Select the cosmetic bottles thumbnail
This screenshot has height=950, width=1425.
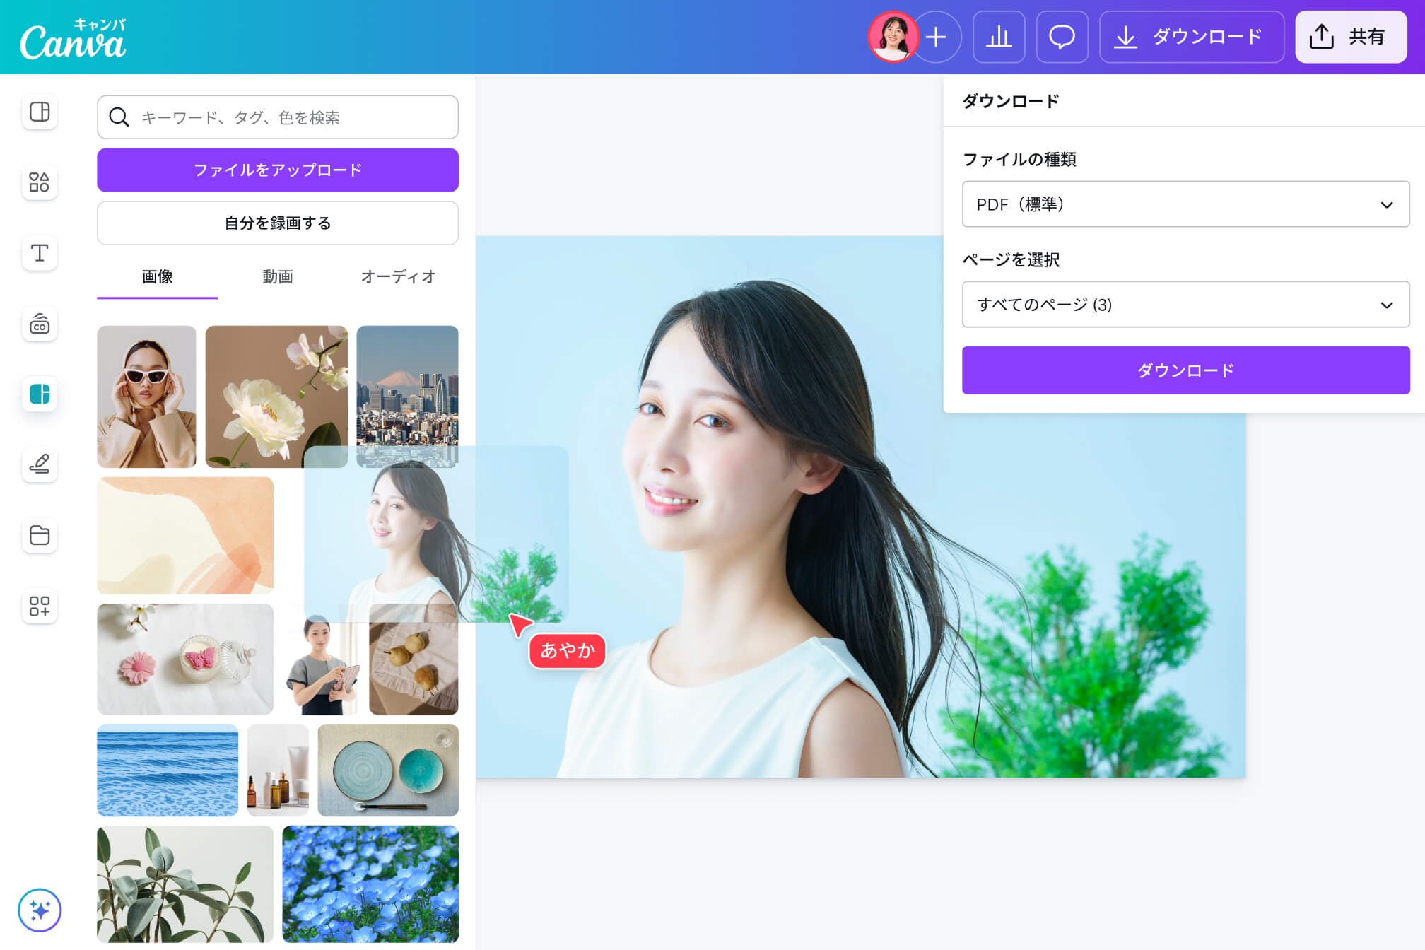(x=278, y=770)
